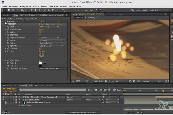Viewport: 173px width, 115px height.
Task: Select the Roto Brush tool
Action: click(x=58, y=10)
